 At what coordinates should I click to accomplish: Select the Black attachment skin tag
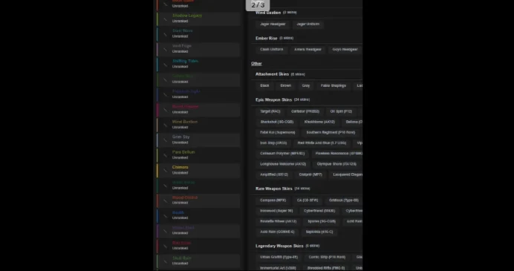[x=264, y=86]
